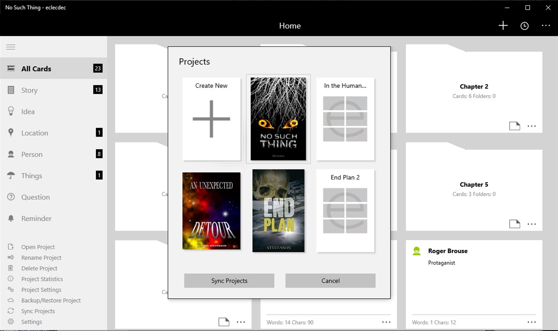558x331 pixels.
Task: Click the All Cards count badge 23
Action: pyautogui.click(x=98, y=68)
